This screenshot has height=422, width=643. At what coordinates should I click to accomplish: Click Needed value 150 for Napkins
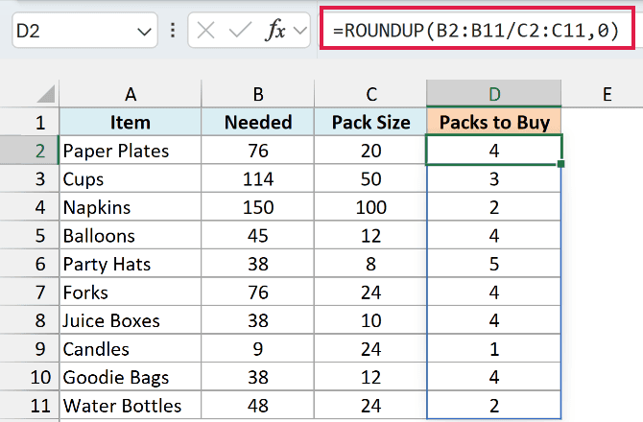point(258,207)
